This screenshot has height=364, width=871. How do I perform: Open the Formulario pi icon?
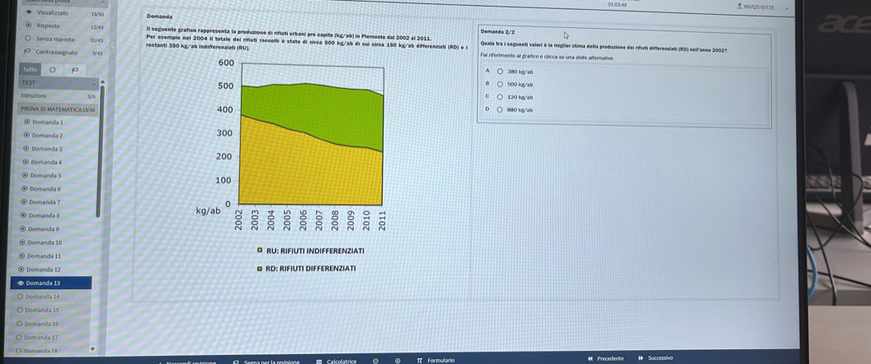[420, 360]
